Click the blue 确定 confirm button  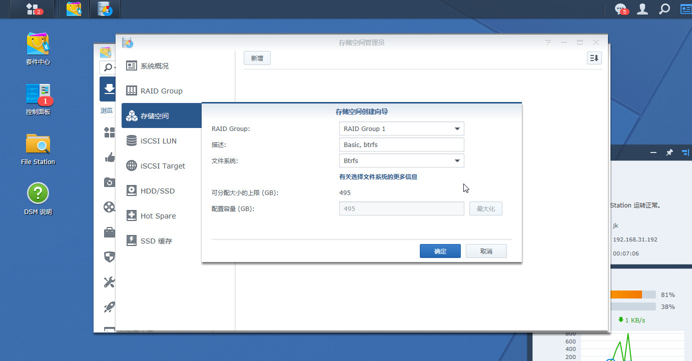pyautogui.click(x=440, y=251)
